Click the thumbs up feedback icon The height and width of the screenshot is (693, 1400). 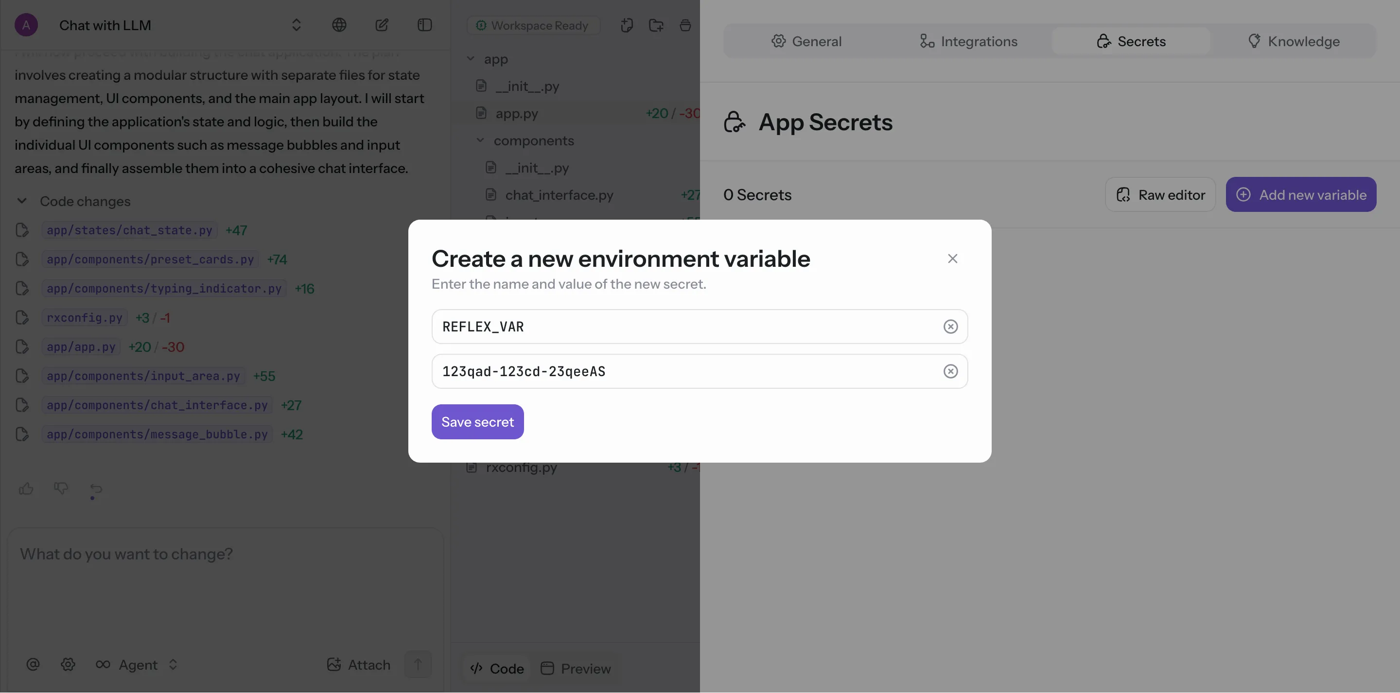26,488
